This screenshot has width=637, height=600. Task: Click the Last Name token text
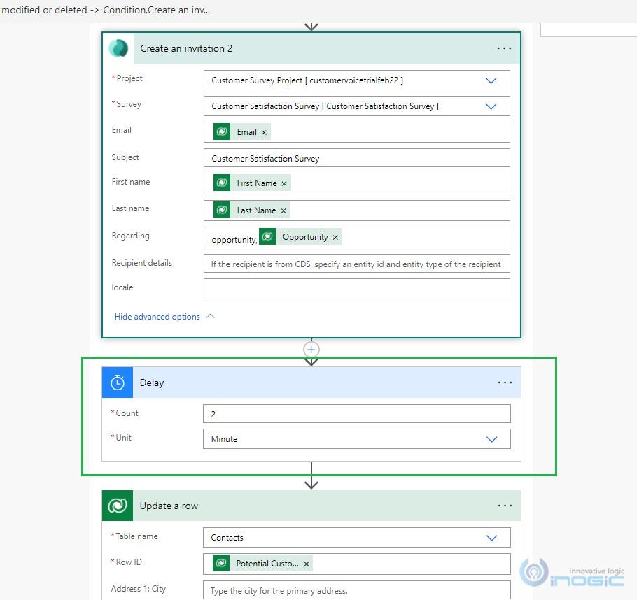point(256,210)
